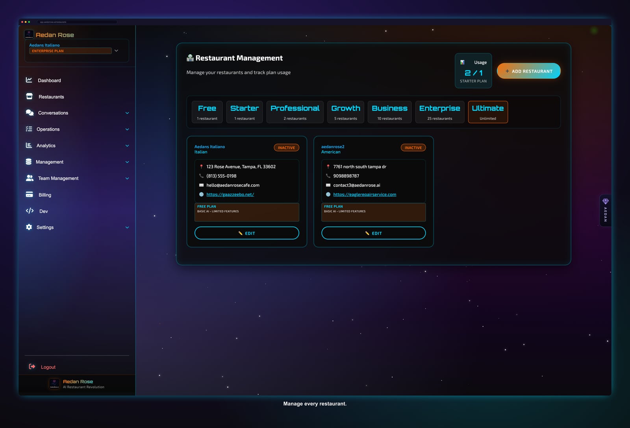630x428 pixels.
Task: Click the Free Plan box on Aedans Italiano card
Action: [247, 212]
